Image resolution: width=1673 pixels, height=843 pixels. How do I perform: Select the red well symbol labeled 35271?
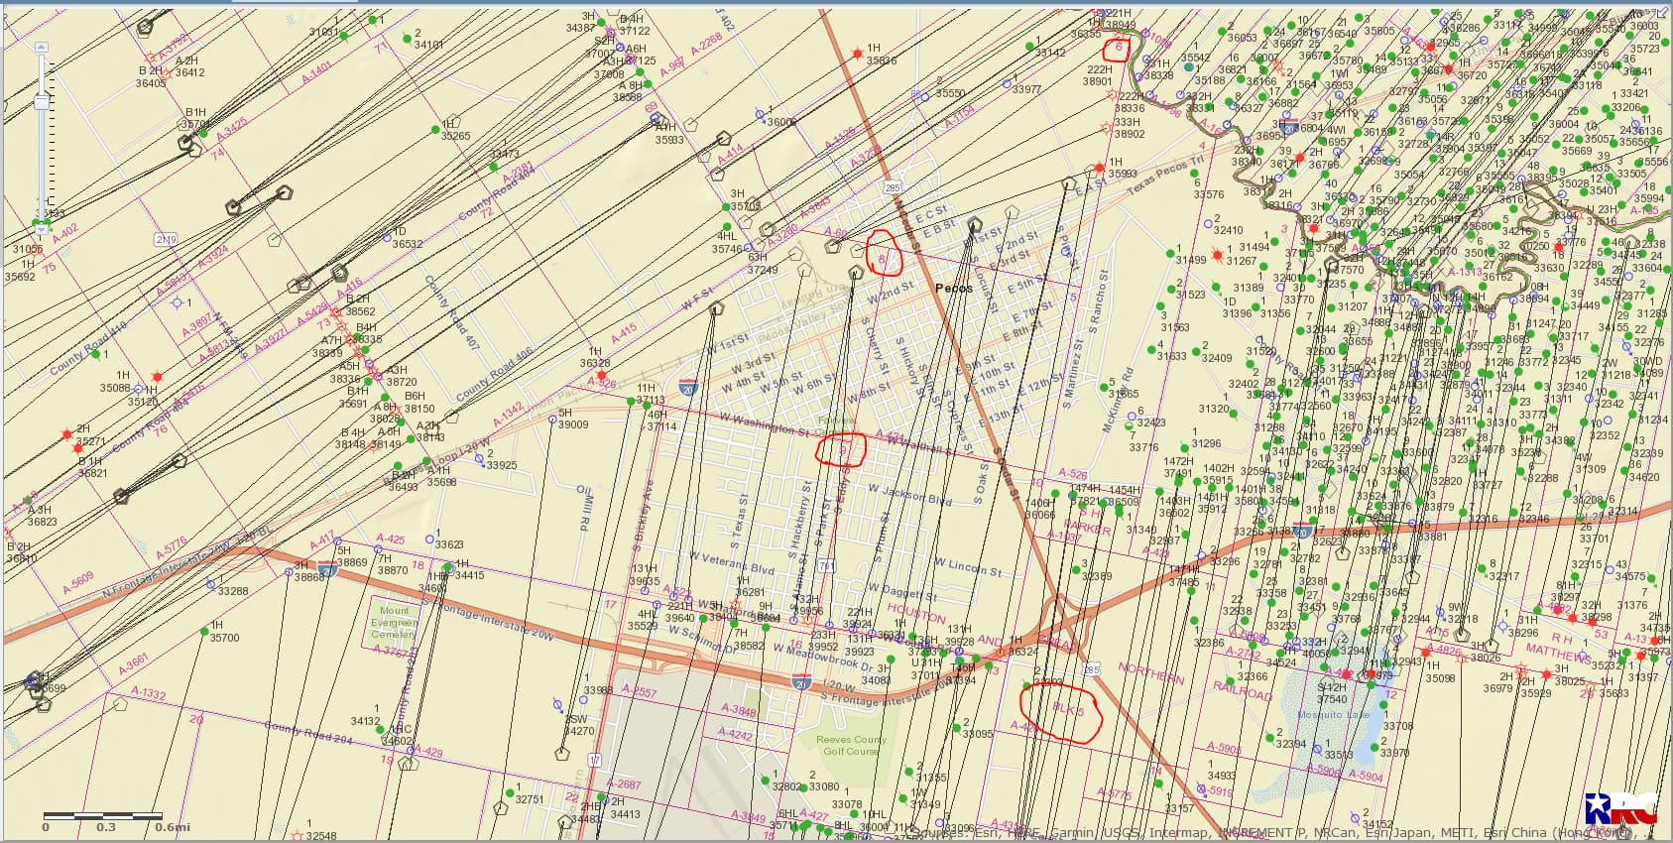point(67,433)
